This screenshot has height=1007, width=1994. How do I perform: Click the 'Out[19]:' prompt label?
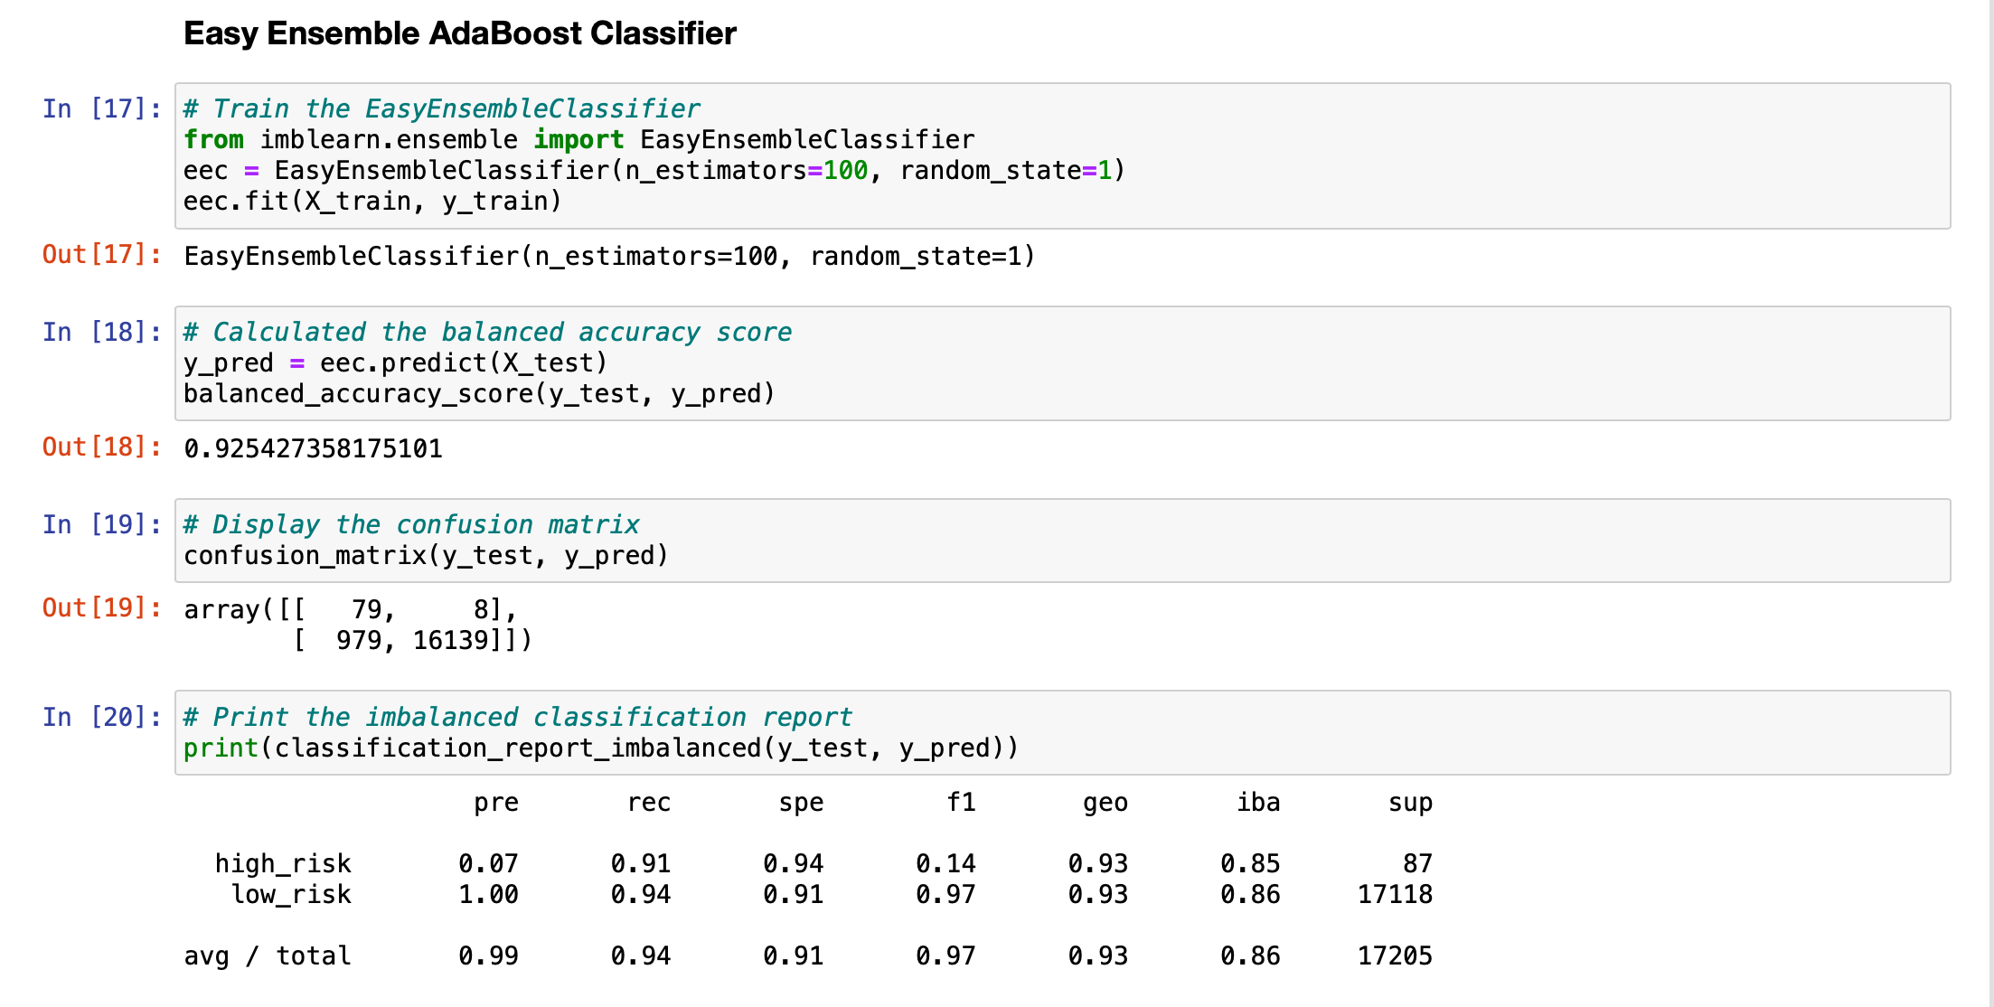tap(102, 607)
